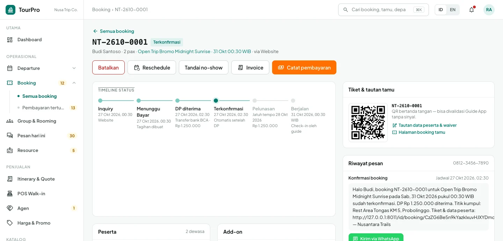This screenshot has width=503, height=241.
Task: Click the Booking breadcrumb
Action: (101, 10)
